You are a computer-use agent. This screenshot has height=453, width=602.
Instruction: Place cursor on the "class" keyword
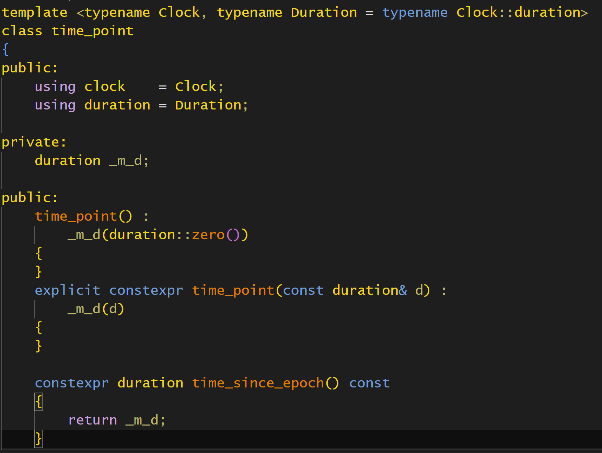[22, 31]
